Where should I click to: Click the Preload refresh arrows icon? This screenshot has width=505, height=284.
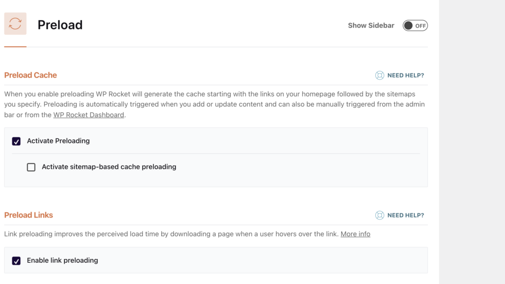(x=15, y=24)
